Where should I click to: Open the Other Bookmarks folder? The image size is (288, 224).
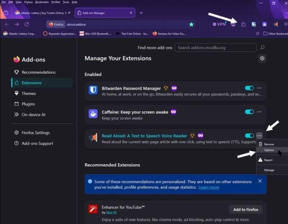[x=275, y=34]
